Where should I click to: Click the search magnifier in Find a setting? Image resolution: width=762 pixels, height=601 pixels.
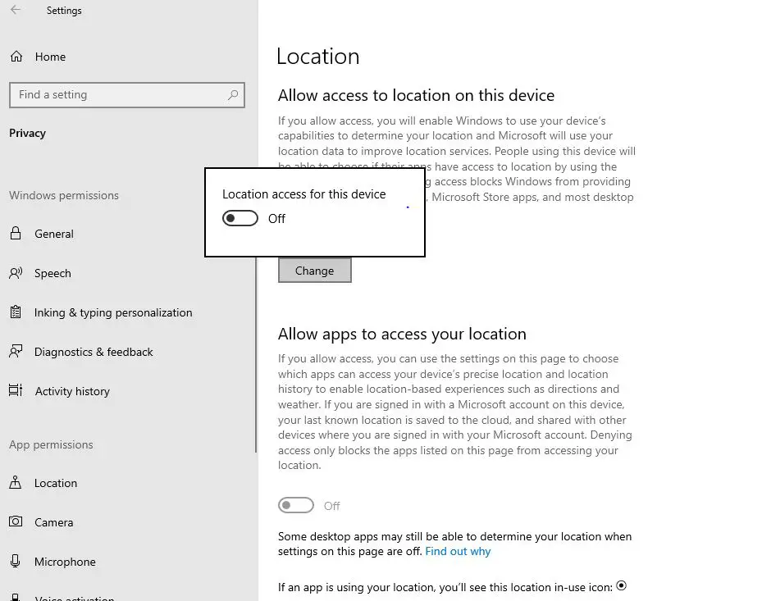pyautogui.click(x=233, y=95)
